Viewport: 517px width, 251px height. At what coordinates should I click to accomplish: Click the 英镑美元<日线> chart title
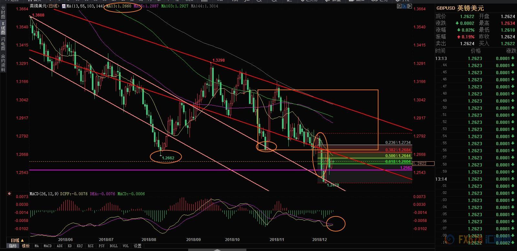[44, 6]
